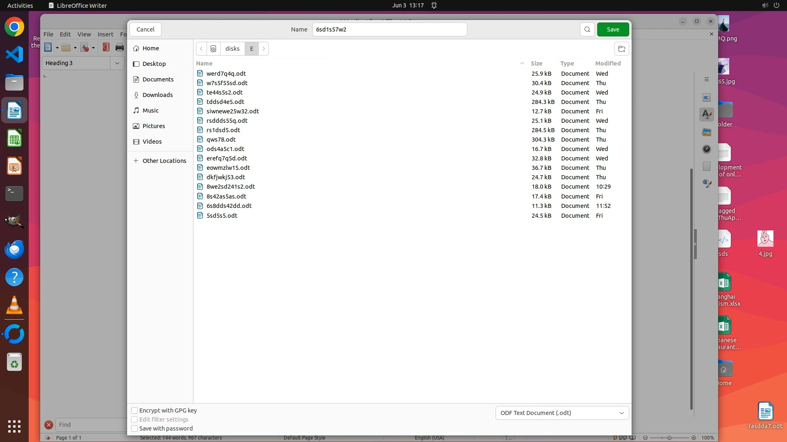Click the export as PDF toolbar icon
Screen dimensions: 787x442
pyautogui.click(x=106, y=47)
